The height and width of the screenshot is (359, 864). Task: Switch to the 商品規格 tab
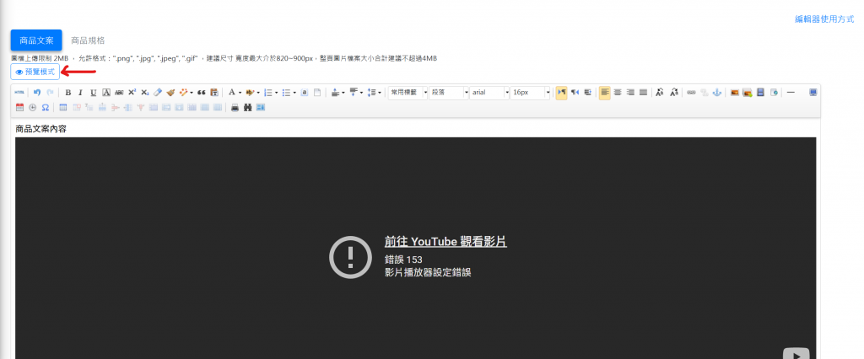(x=88, y=40)
